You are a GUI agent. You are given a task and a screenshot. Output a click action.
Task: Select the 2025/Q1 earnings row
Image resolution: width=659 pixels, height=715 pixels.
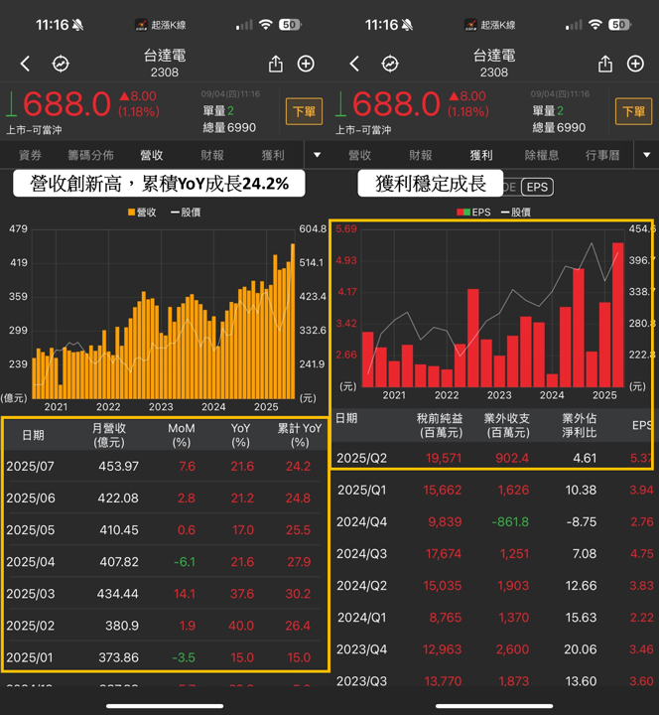494,490
